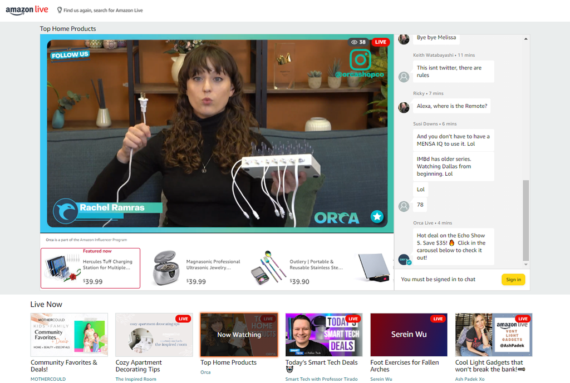
Task: Click "IMBd has older series" chat message
Action: [x=453, y=166]
